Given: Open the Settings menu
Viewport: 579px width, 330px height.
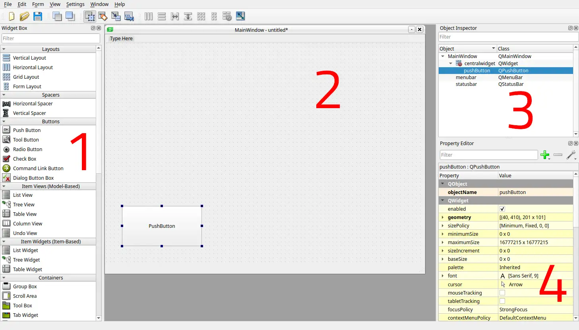Looking at the screenshot, I should (75, 4).
